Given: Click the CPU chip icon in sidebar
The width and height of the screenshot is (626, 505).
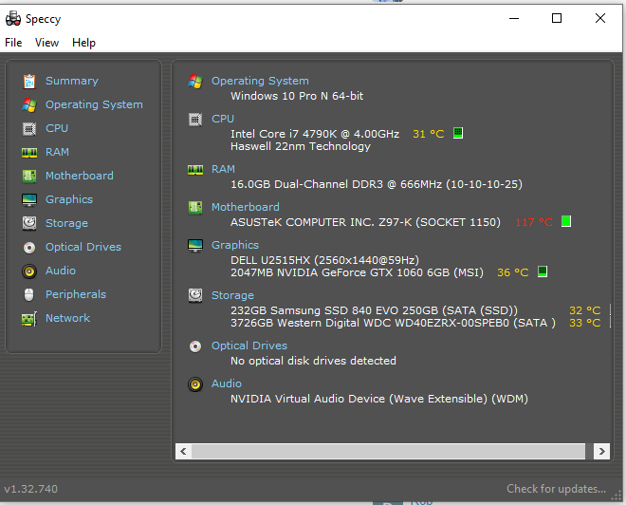Looking at the screenshot, I should 29,128.
